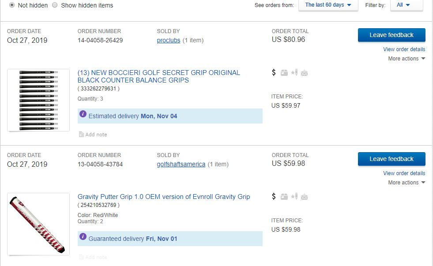Select the "Not hidden" radio button

tap(12, 5)
